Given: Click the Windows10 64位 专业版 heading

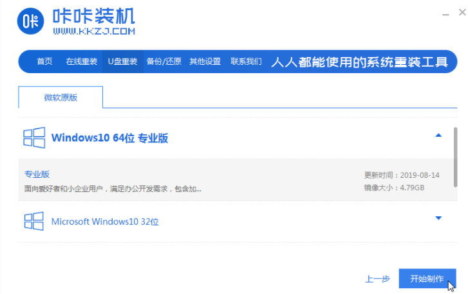Looking at the screenshot, I should tap(110, 138).
